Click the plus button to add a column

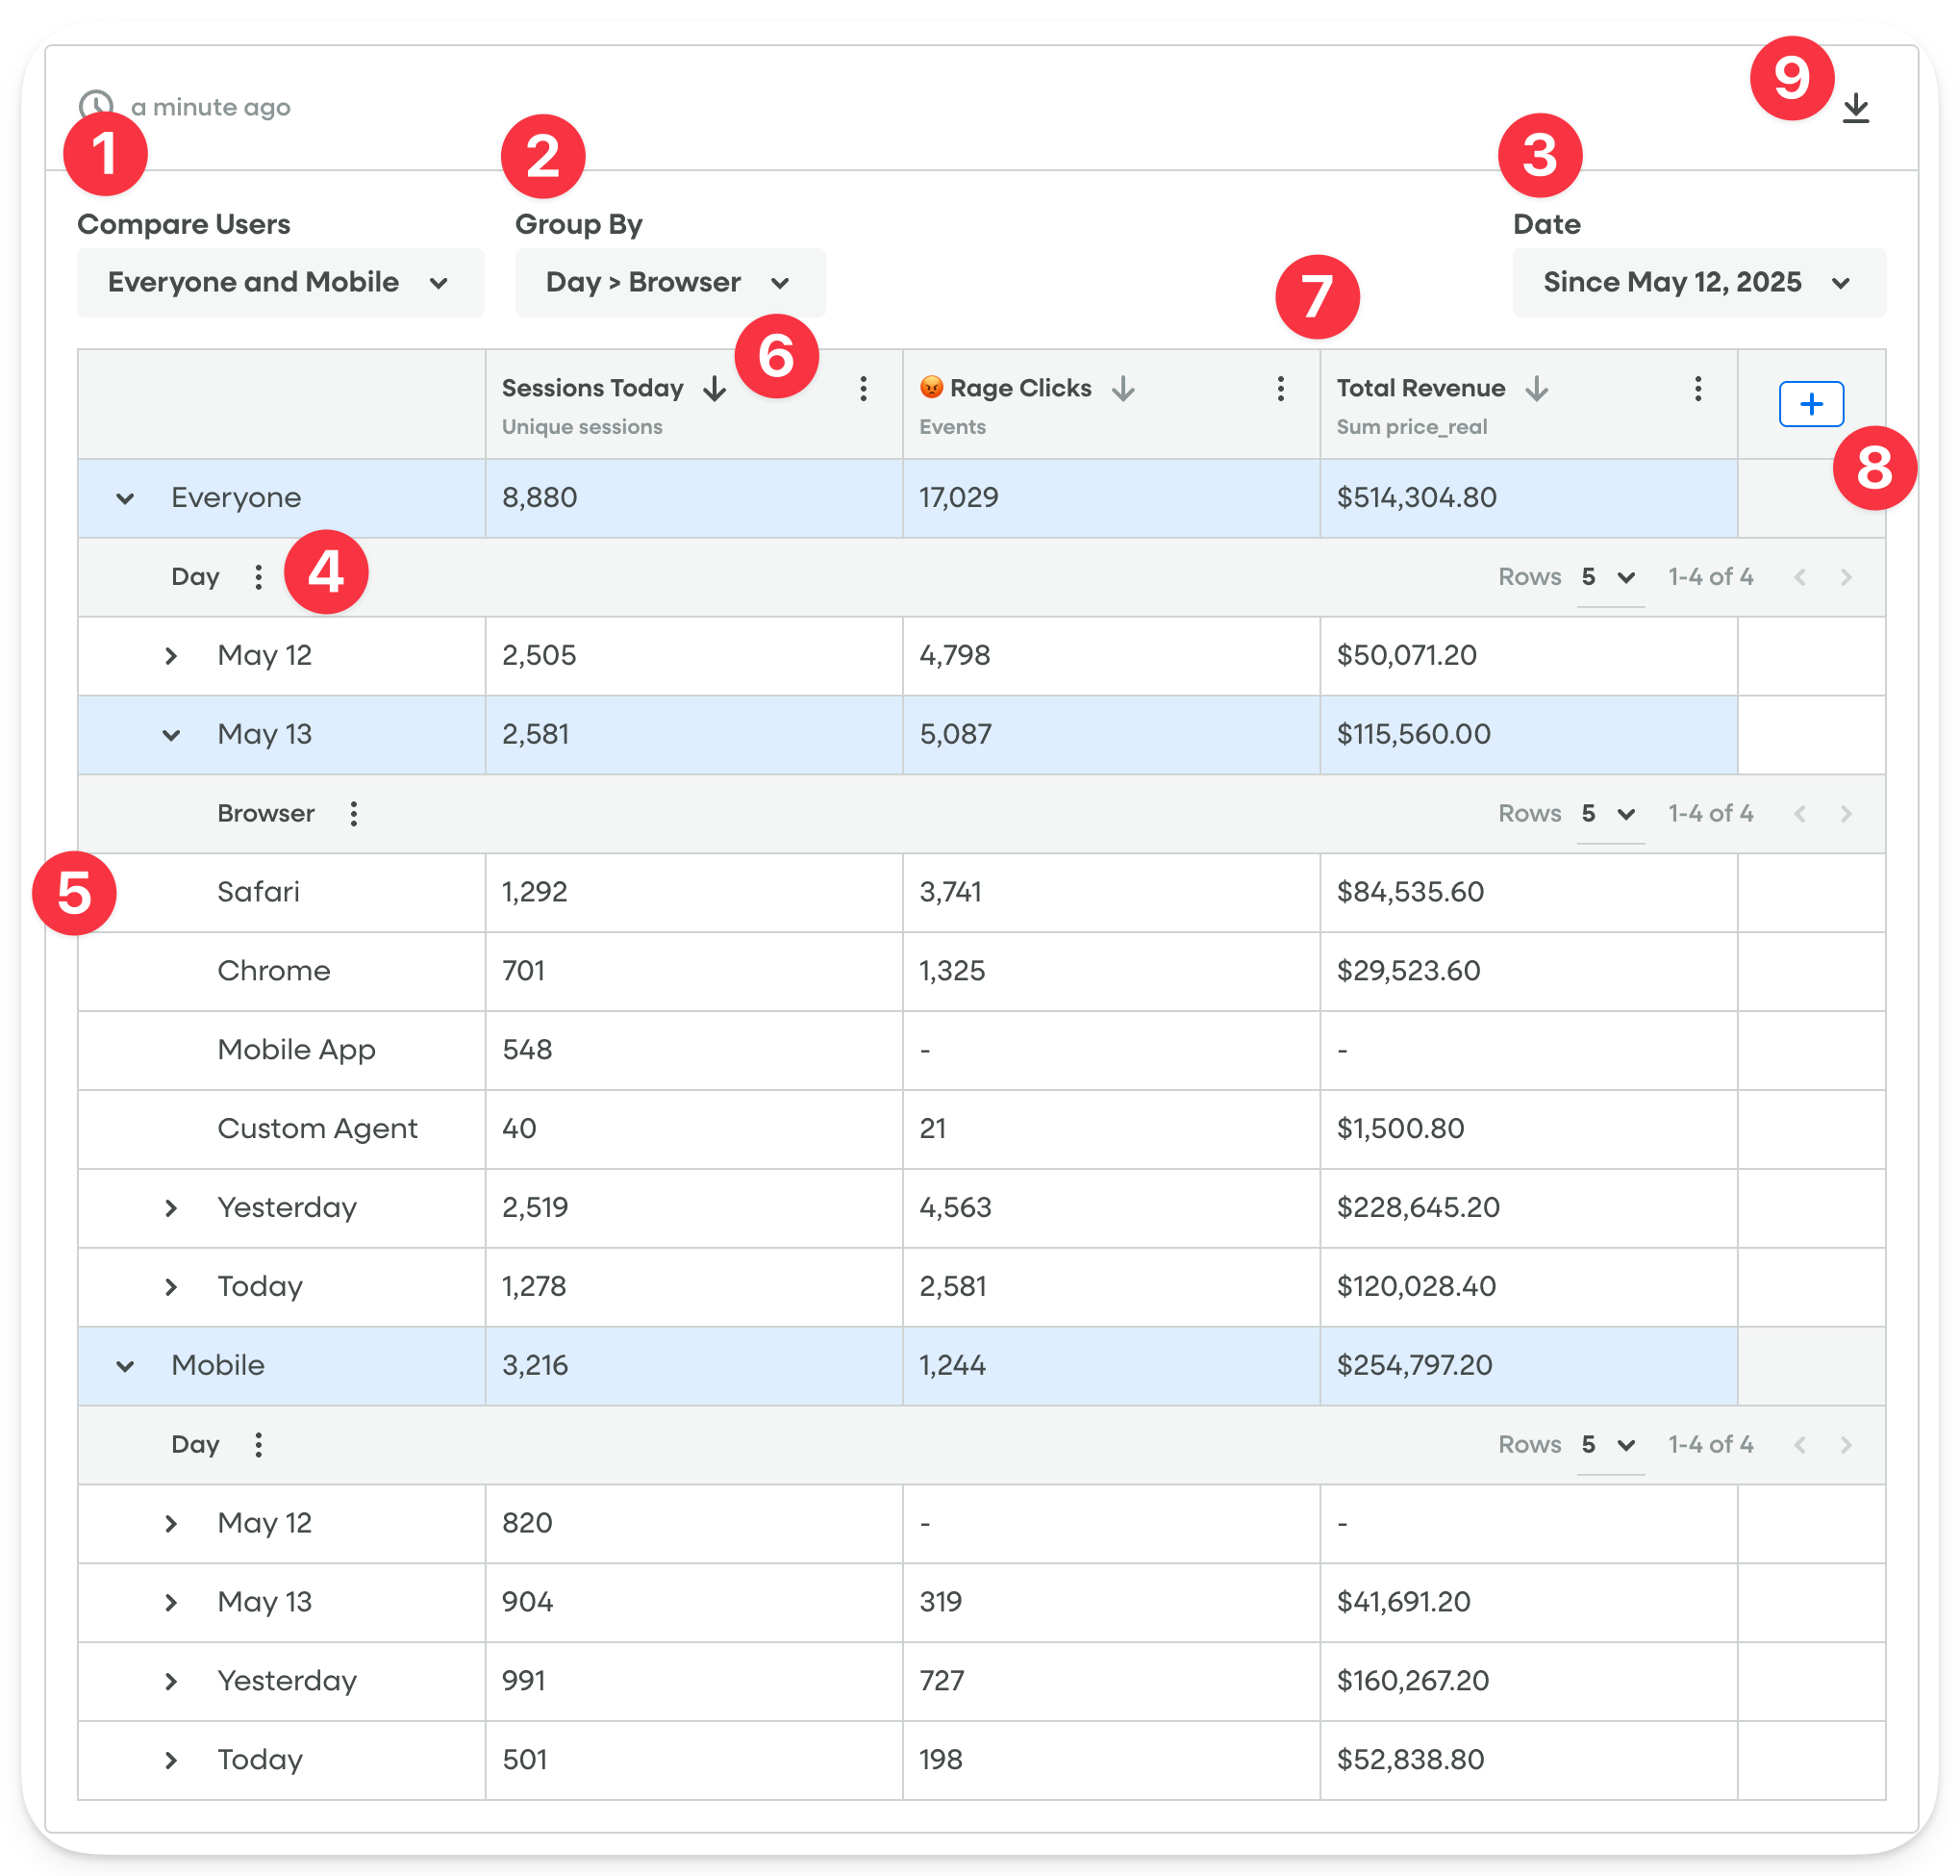1811,404
